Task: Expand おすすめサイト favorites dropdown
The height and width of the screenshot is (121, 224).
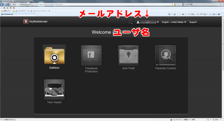Action: (x=29, y=11)
